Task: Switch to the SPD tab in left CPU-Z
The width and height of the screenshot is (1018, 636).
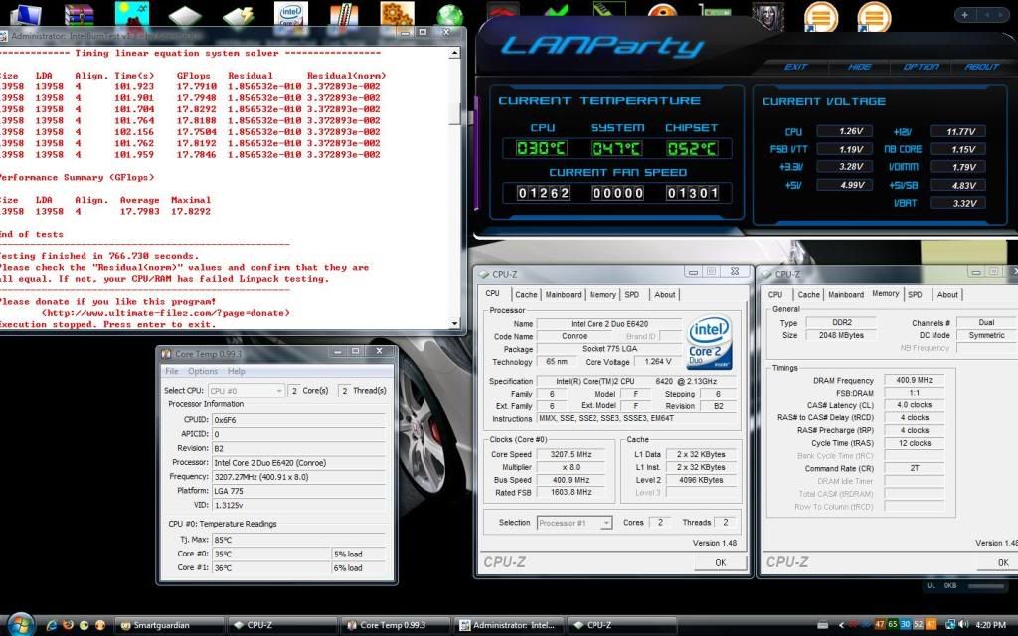Action: [632, 294]
